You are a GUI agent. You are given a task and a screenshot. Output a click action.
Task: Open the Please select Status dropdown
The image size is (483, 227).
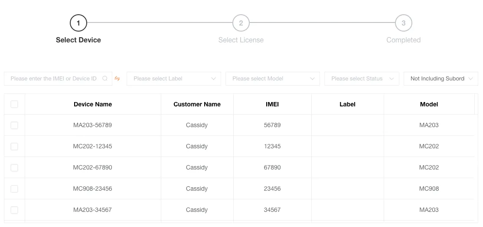point(362,79)
